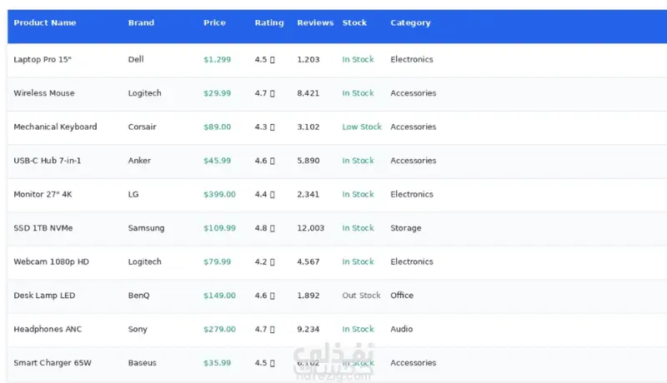Select the $45.99 price value
The image size is (667, 383).
click(217, 161)
